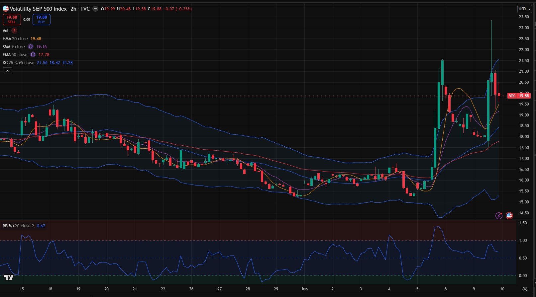Click the KC lower value 15.28
The width and height of the screenshot is (536, 297).
tap(67, 63)
